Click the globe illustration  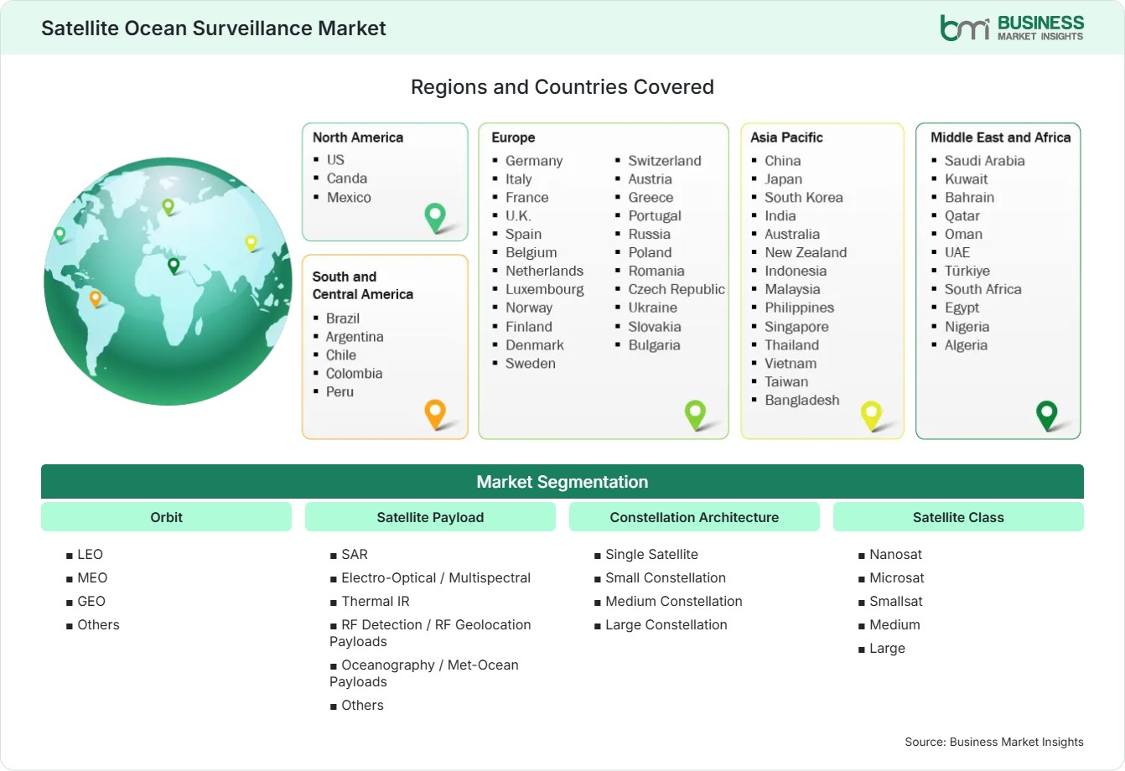pyautogui.click(x=168, y=282)
